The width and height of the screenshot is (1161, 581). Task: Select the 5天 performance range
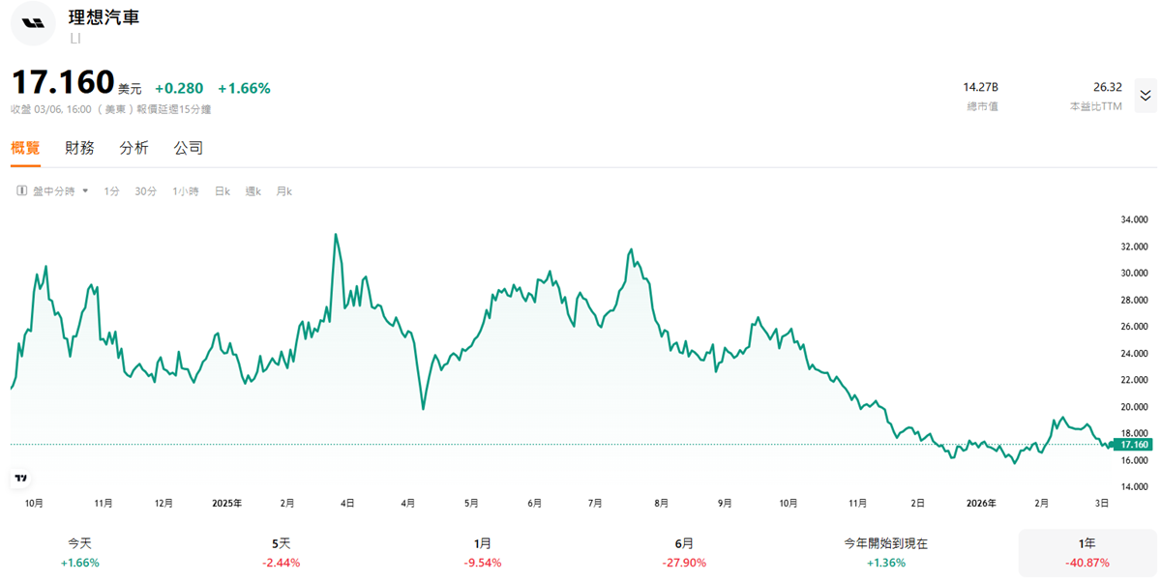click(282, 553)
